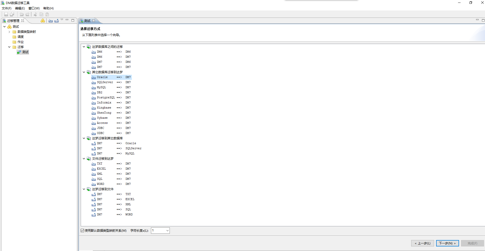Select Access ==> DM7 wizard
The image size is (485, 251).
click(112, 123)
